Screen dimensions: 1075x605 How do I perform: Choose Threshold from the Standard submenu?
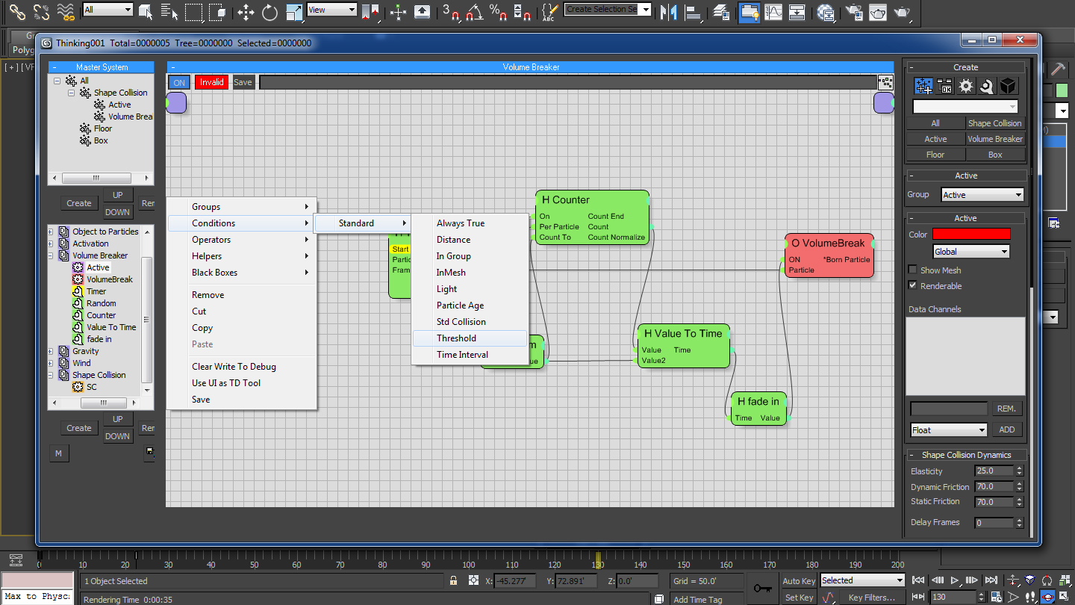click(456, 338)
